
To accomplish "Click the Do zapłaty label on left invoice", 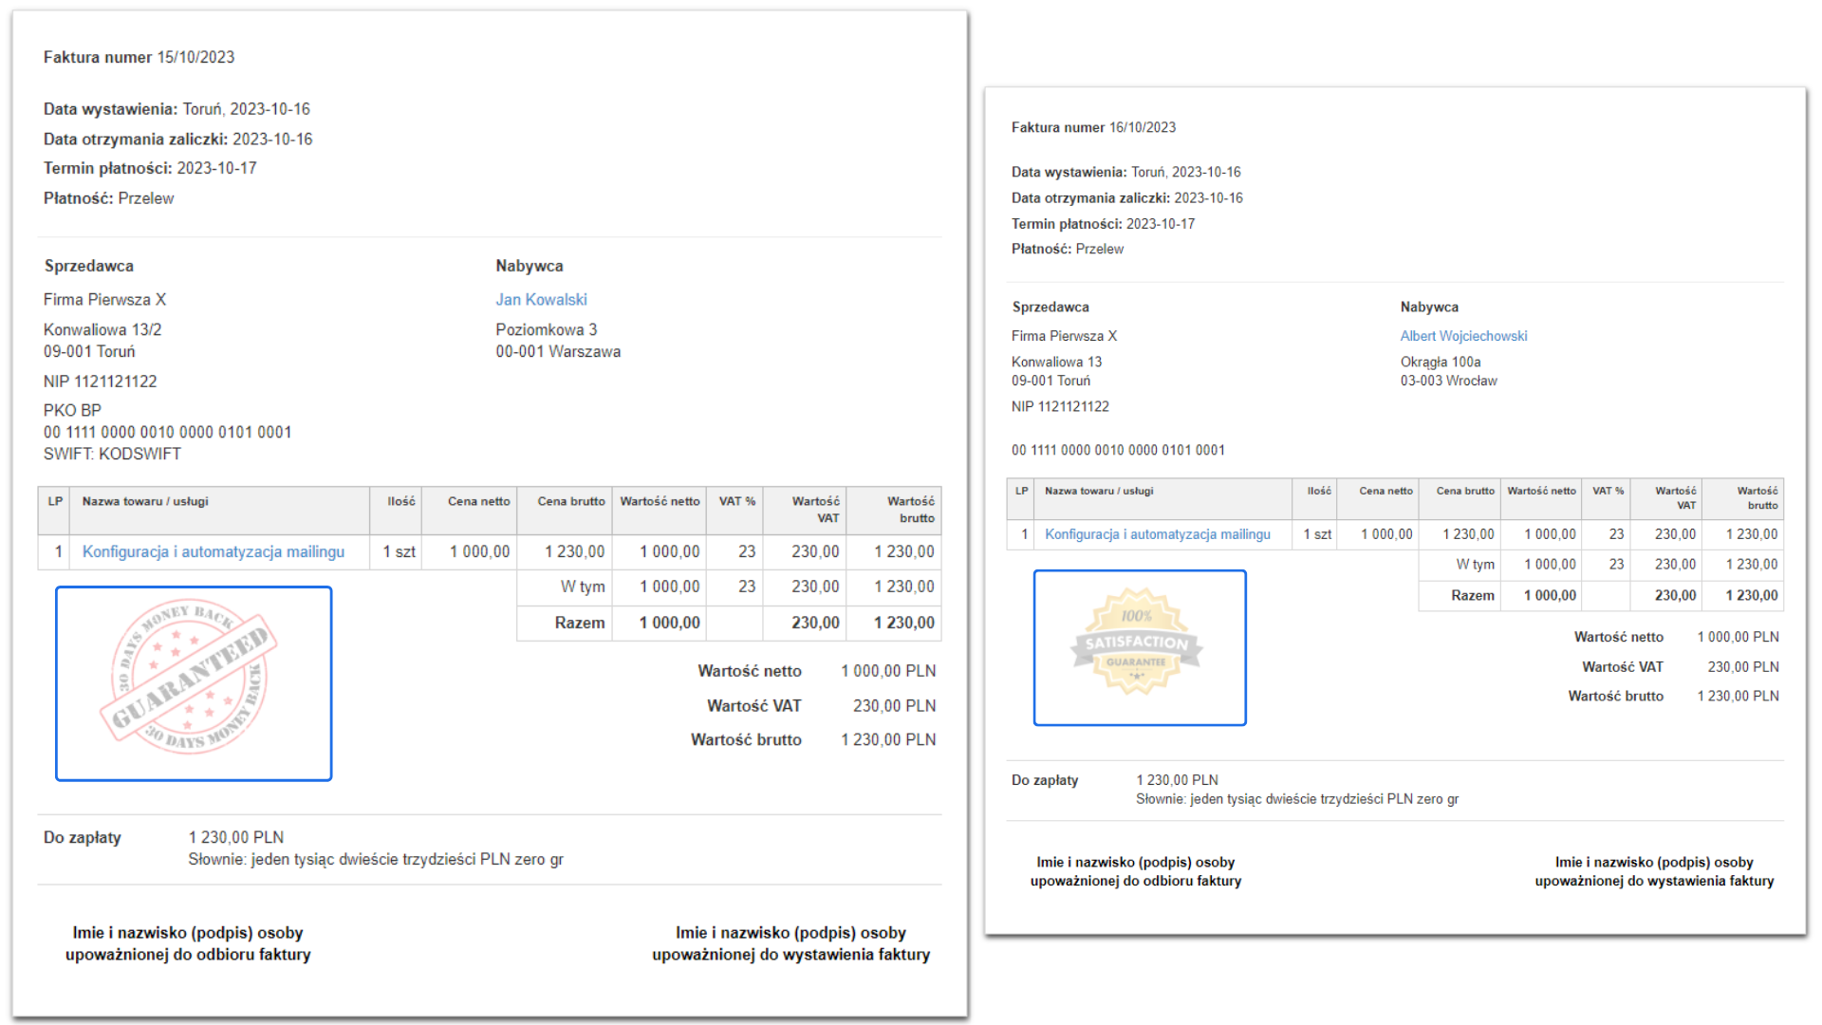I will 83,837.
